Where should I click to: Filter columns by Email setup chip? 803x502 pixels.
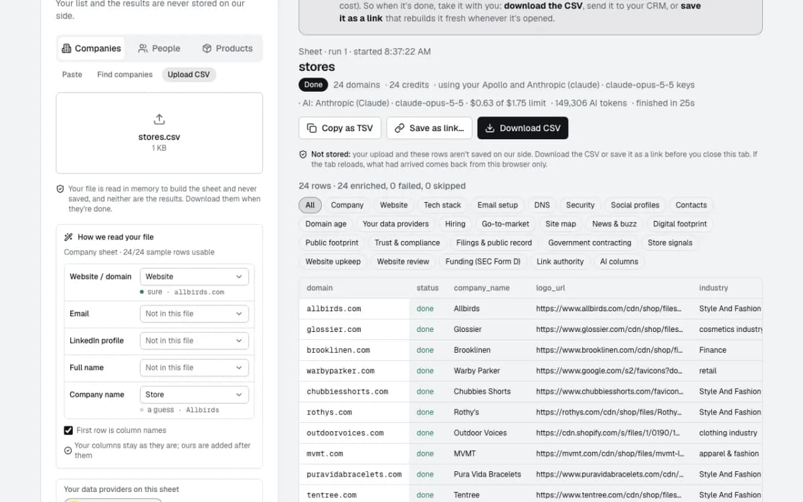click(x=497, y=205)
